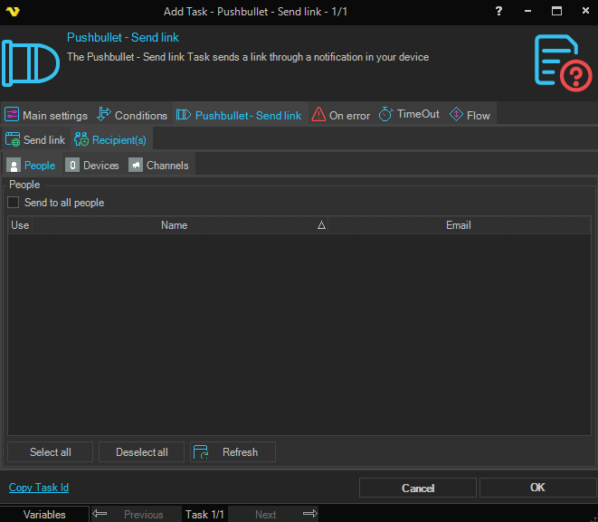Click the left arrow navigation icon

tap(100, 514)
